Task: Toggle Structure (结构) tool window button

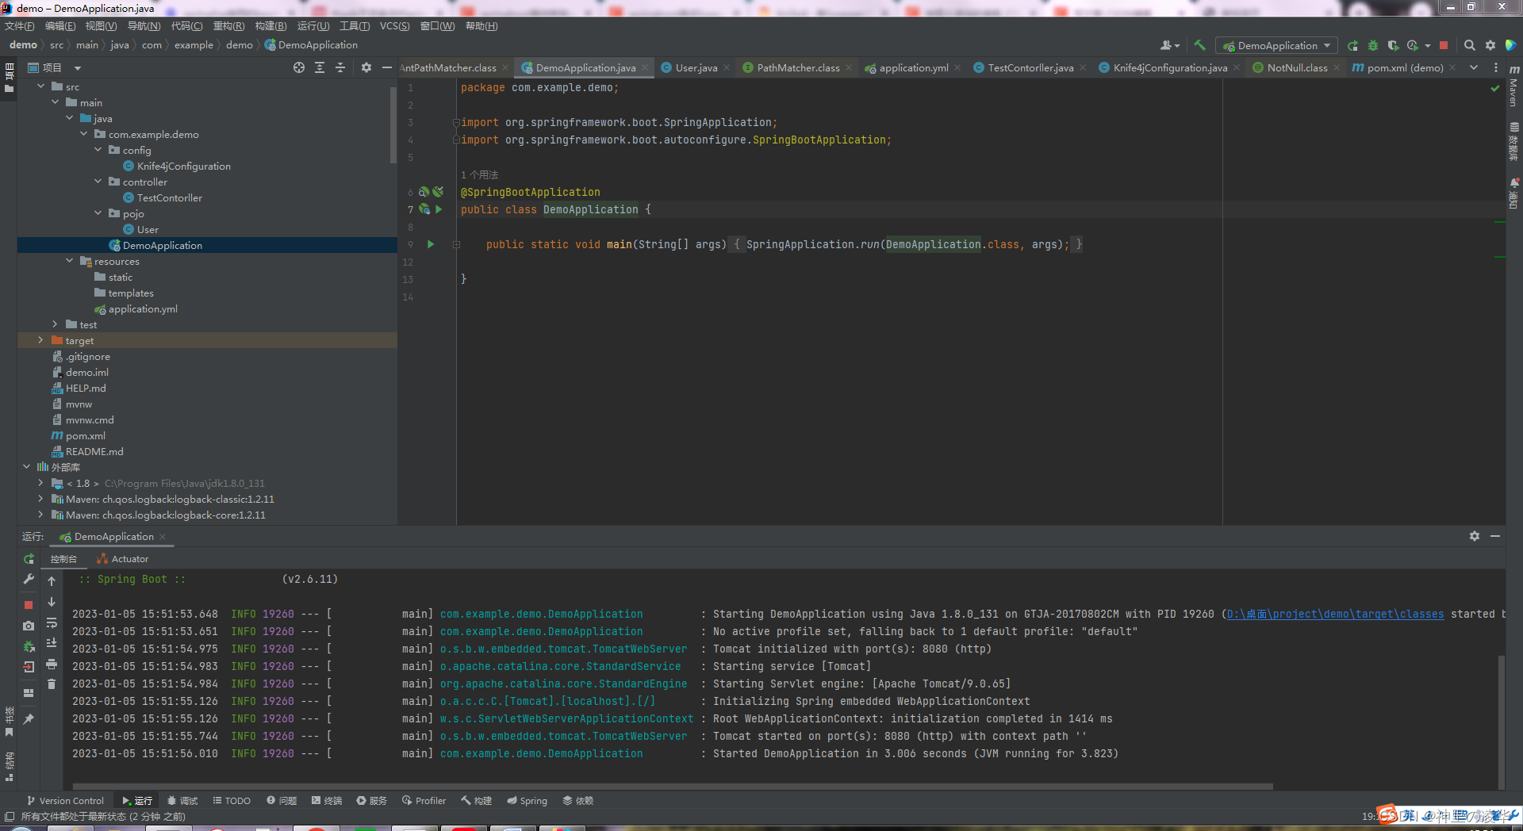Action: (9, 766)
